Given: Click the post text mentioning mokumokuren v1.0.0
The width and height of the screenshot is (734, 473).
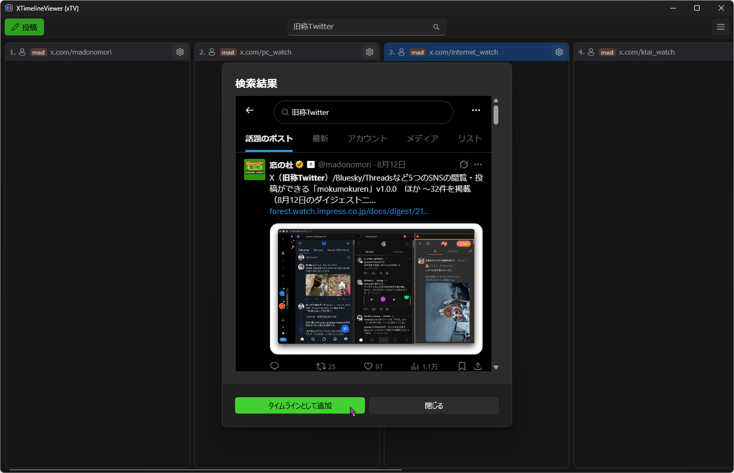Looking at the screenshot, I should [x=376, y=189].
